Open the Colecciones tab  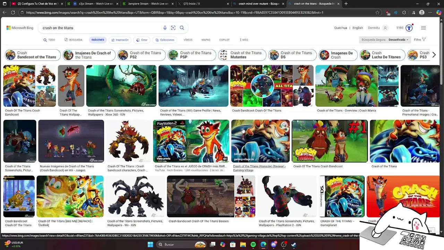tap(165, 40)
